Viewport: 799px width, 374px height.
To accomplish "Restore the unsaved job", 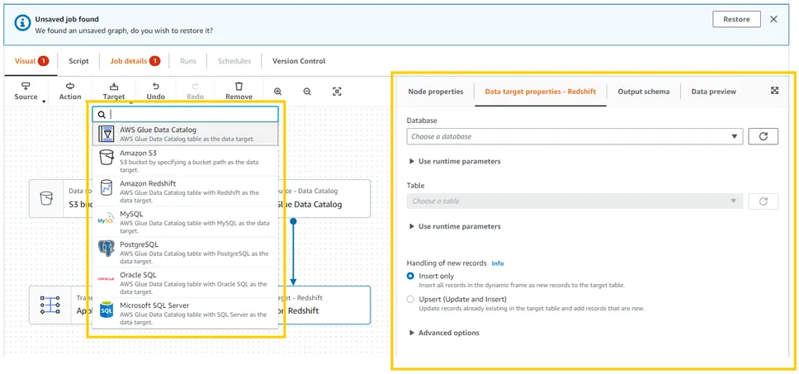I will tap(736, 19).
